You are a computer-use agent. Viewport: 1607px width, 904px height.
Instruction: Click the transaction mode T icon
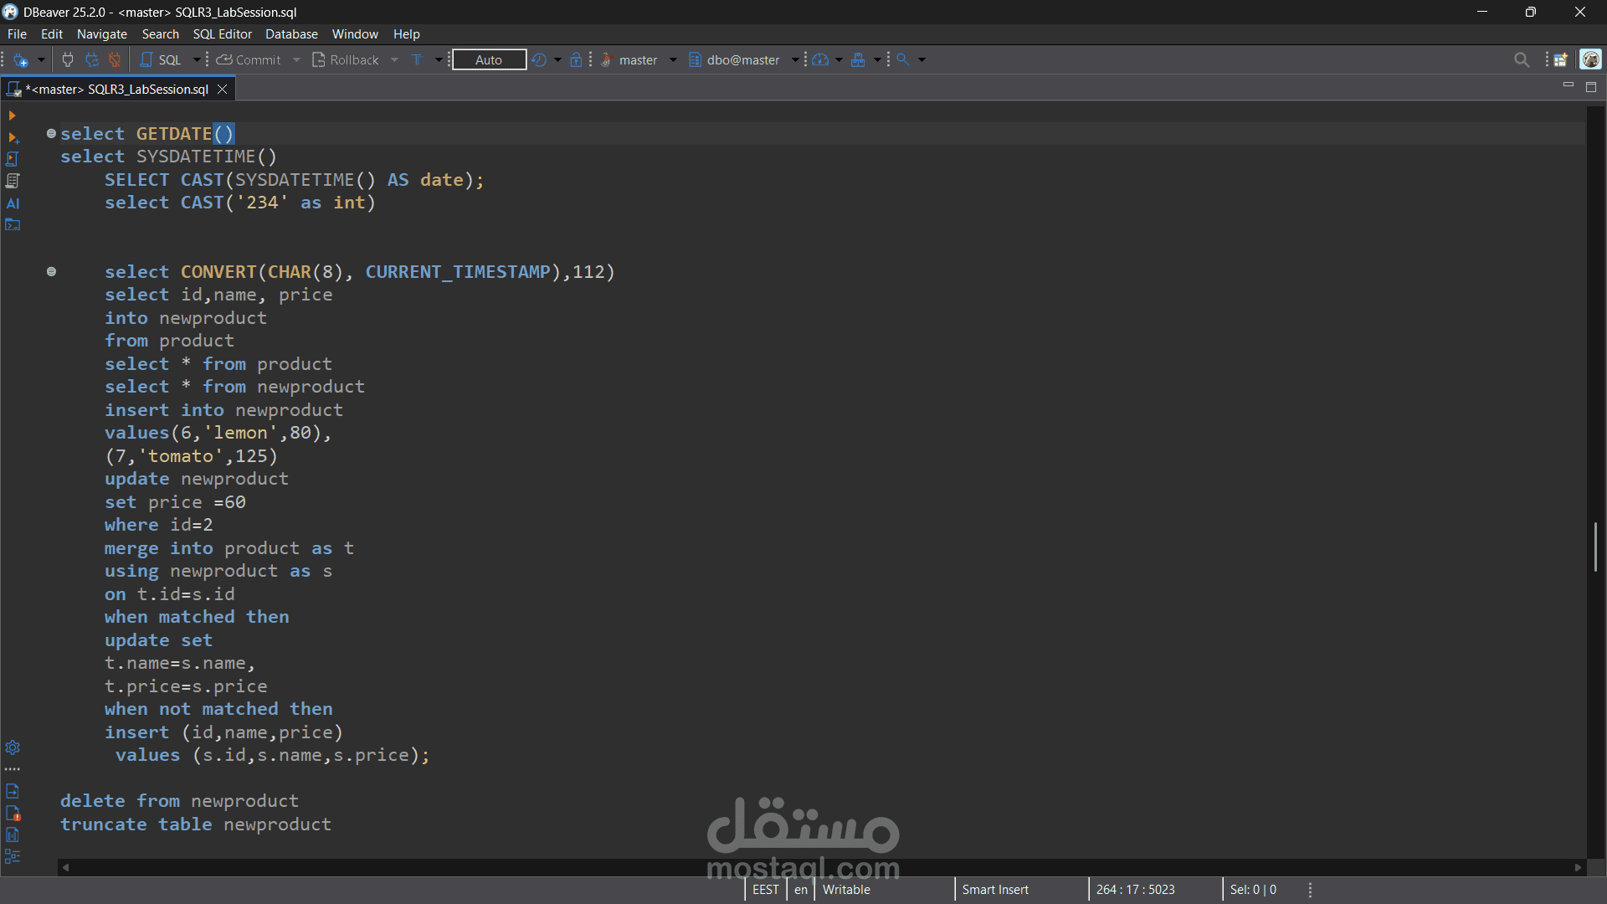pyautogui.click(x=418, y=59)
